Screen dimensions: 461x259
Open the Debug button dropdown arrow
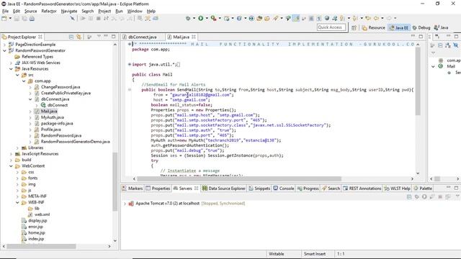194,18
